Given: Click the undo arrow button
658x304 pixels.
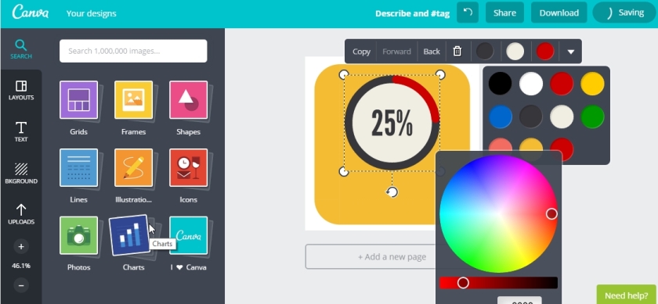Looking at the screenshot, I should (x=468, y=13).
